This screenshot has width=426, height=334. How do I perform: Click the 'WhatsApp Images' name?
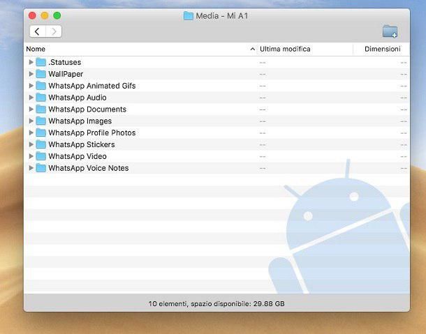coord(80,121)
